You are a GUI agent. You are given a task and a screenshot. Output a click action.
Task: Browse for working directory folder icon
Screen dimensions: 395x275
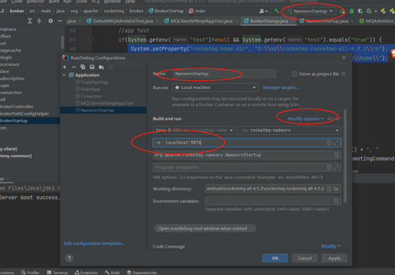pyautogui.click(x=336, y=189)
